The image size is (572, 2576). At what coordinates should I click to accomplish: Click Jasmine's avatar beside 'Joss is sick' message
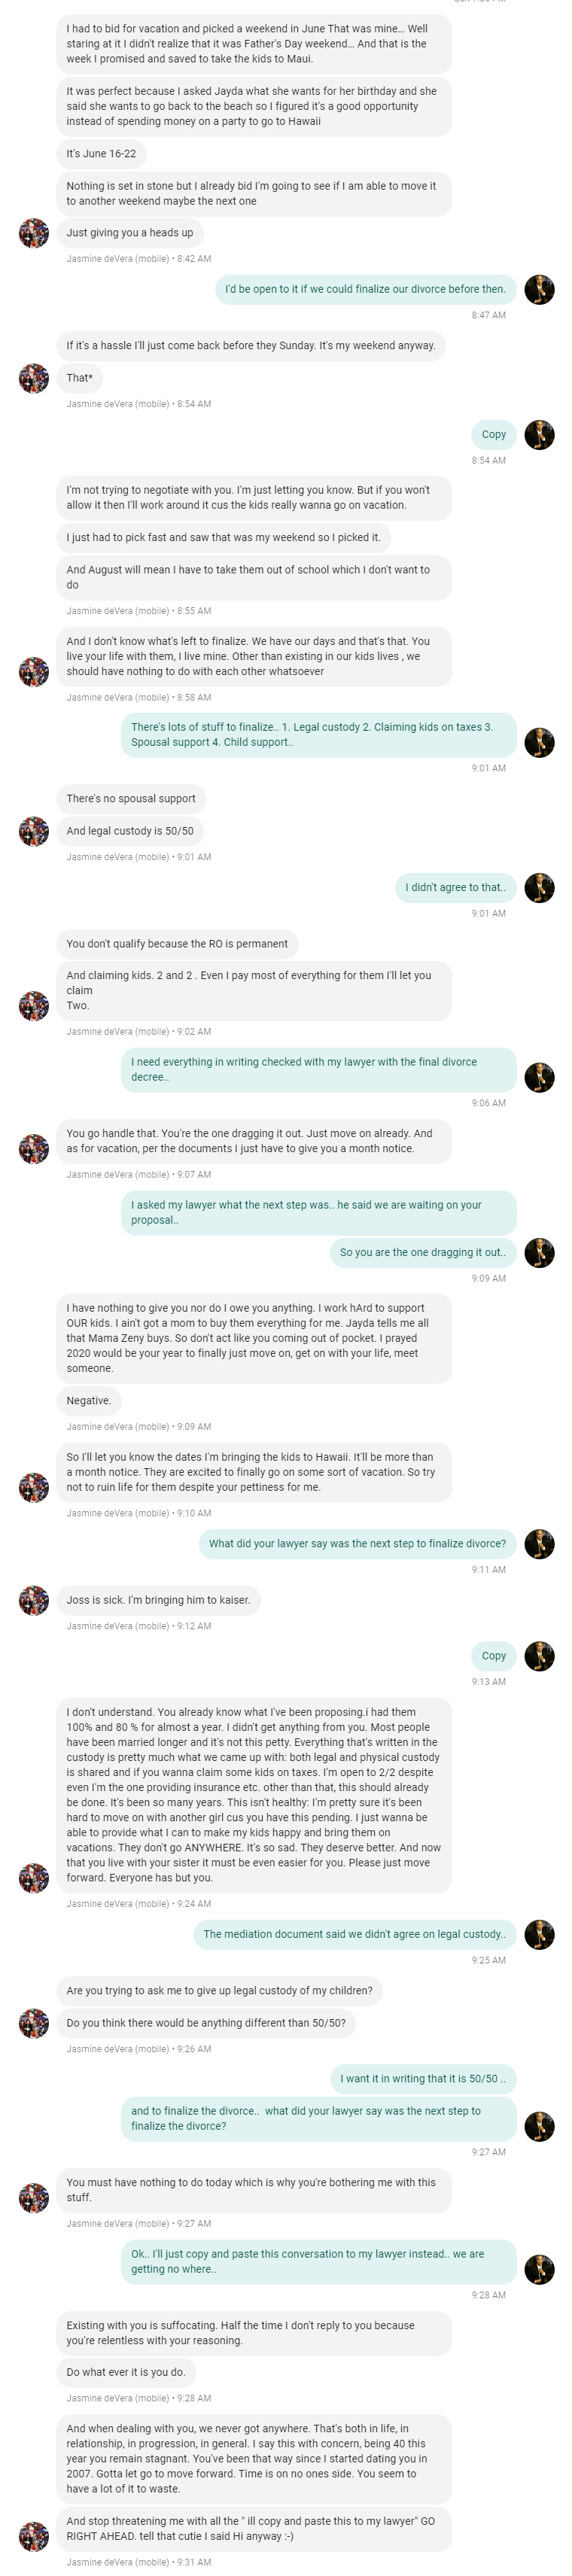pos(34,1601)
